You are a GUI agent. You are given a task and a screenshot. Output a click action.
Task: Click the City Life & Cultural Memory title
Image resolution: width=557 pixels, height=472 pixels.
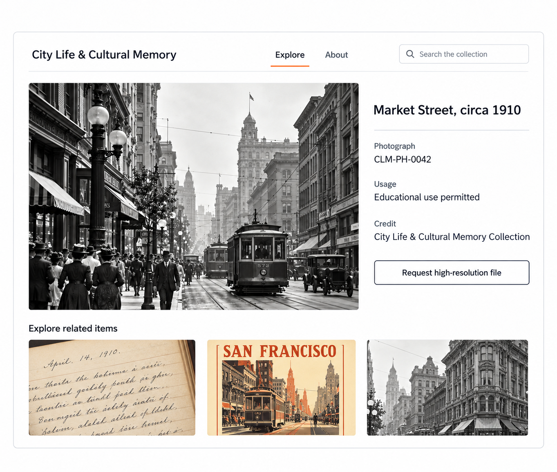(x=104, y=54)
